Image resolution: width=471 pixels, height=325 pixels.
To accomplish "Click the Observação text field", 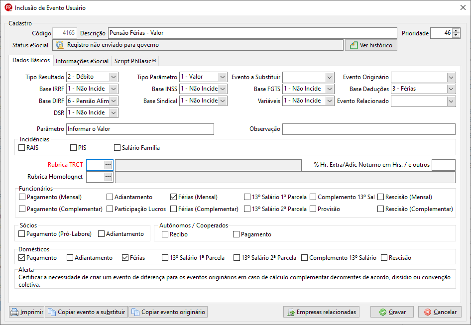I will pos(368,129).
